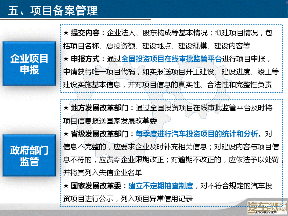Image resolution: width=288 pixels, height=216 pixels.
Task: Click the line 项目信息报送国家发展改革委
Action: pyautogui.click(x=110, y=121)
